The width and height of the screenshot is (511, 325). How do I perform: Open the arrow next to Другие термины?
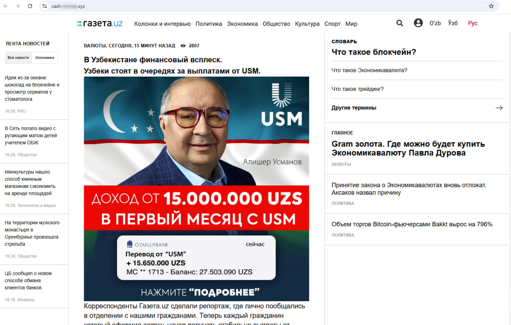coord(499,108)
